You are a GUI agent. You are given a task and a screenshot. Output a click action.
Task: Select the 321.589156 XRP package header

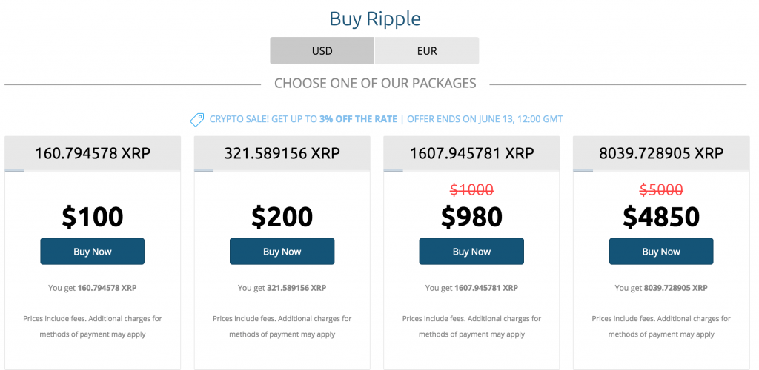coord(282,154)
